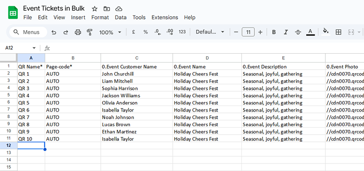
Task: Select column B header
Action: click(73, 58)
